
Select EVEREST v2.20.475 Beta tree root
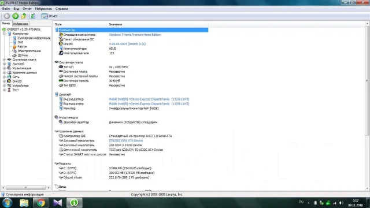point(24,29)
